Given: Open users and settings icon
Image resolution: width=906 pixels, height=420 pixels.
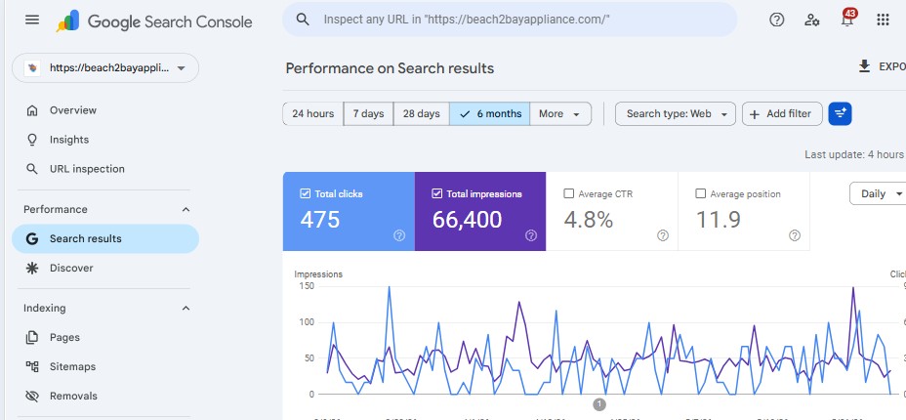Looking at the screenshot, I should 812,20.
